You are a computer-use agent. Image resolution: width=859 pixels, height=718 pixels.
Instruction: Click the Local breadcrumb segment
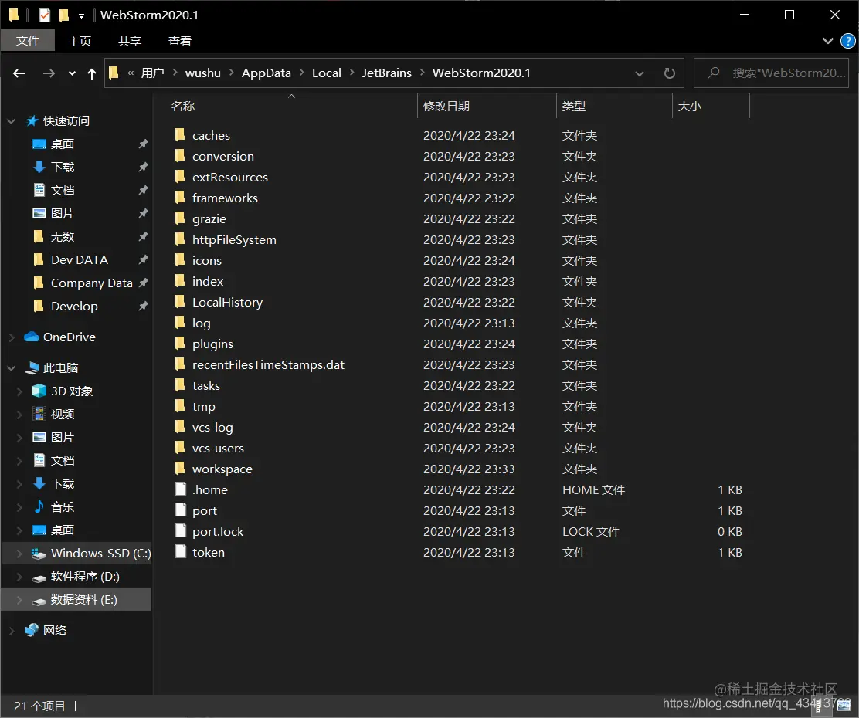tap(327, 73)
